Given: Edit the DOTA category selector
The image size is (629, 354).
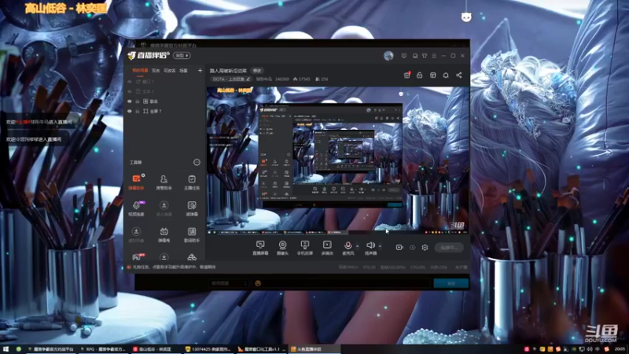Looking at the screenshot, I should pos(231,79).
